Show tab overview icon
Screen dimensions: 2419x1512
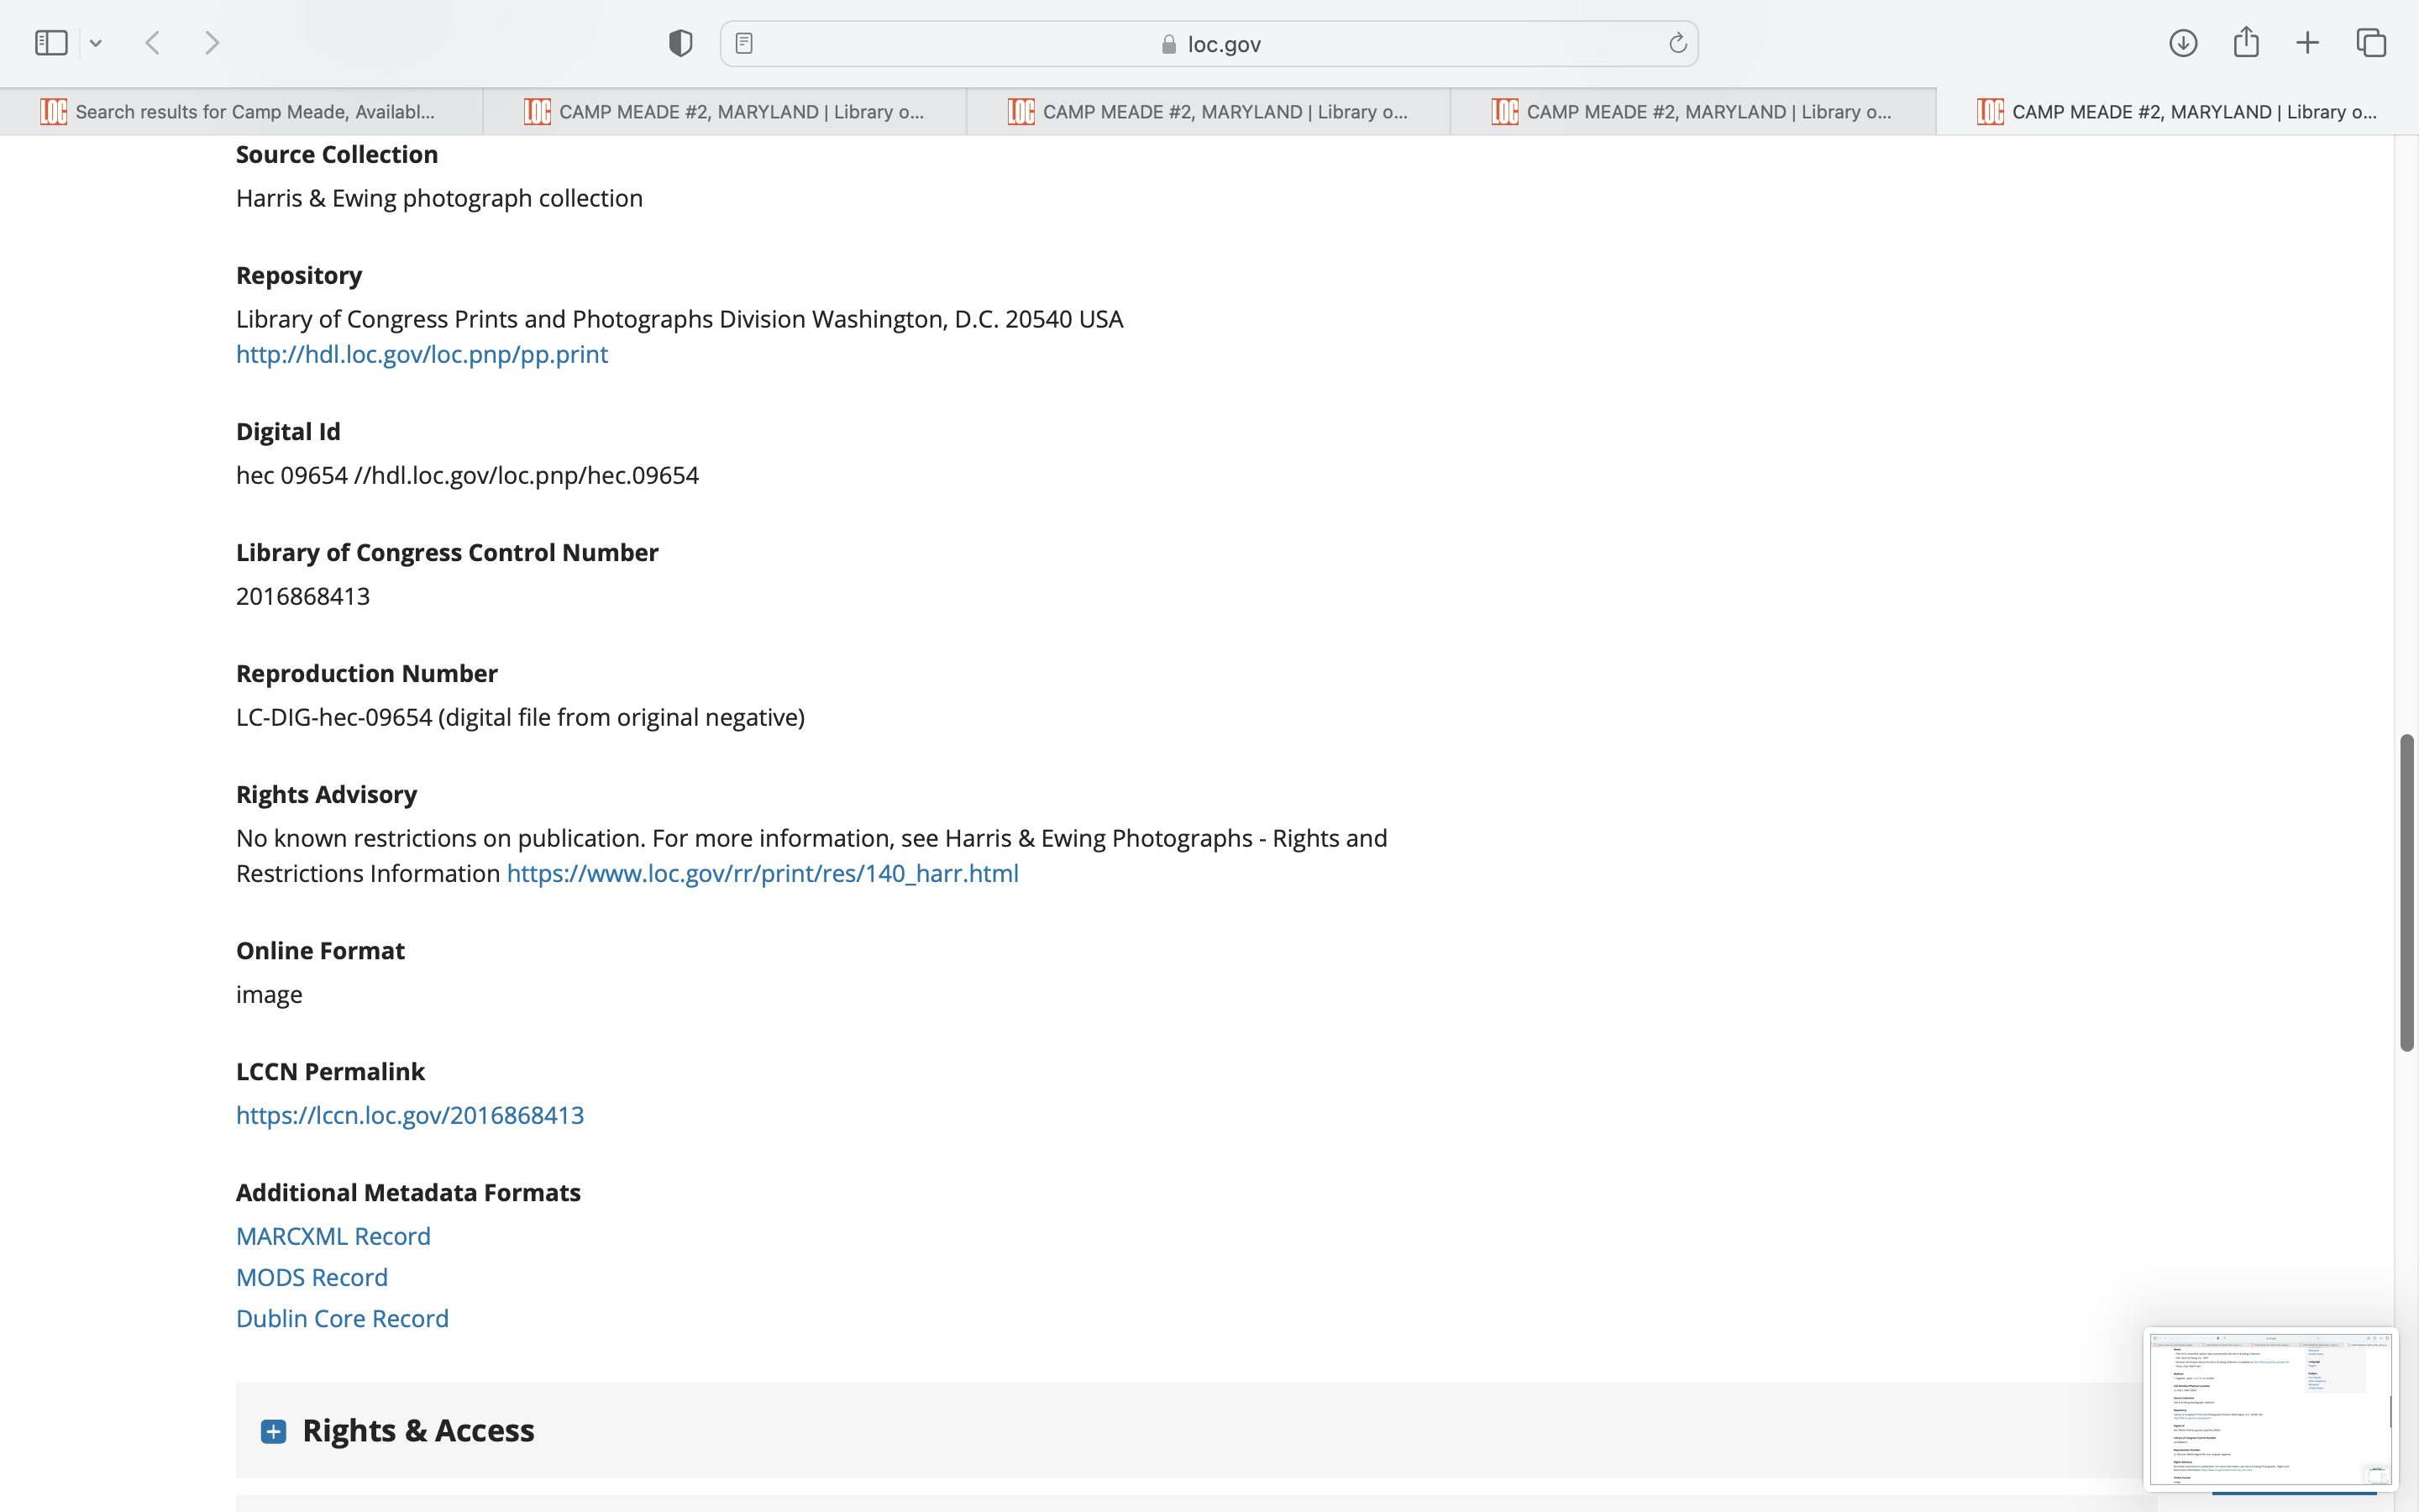click(x=2371, y=43)
